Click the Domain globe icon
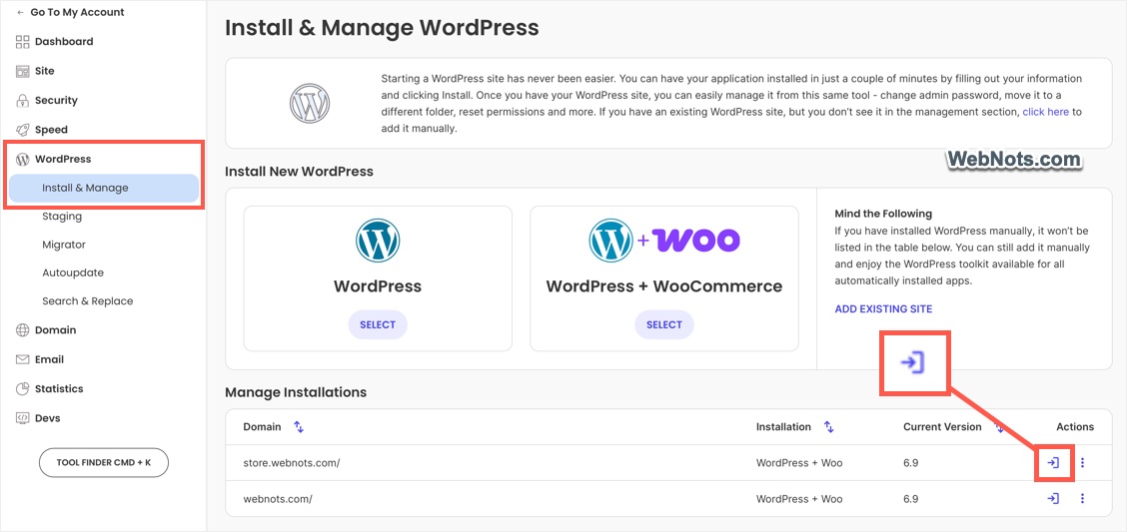 (22, 330)
